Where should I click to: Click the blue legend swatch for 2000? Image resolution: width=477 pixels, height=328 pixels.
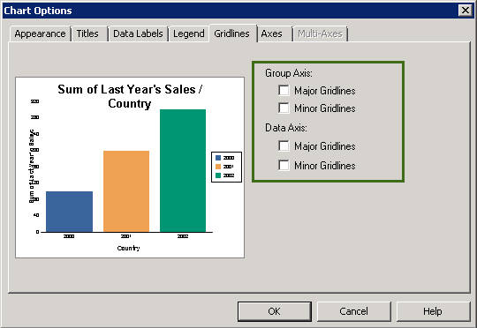[x=218, y=158]
